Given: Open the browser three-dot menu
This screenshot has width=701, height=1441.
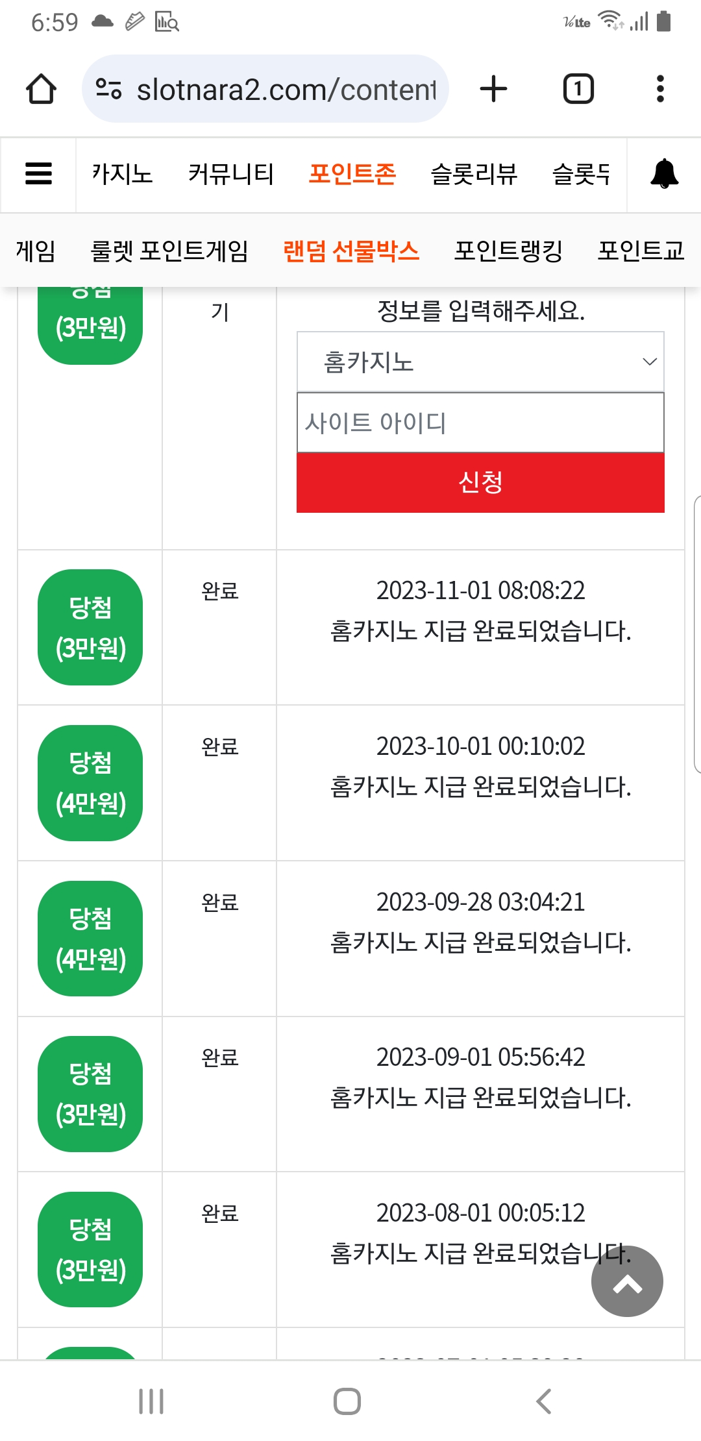Looking at the screenshot, I should click(x=660, y=89).
